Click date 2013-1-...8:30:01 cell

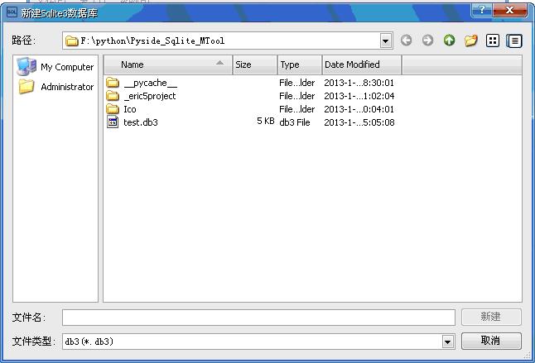359,83
